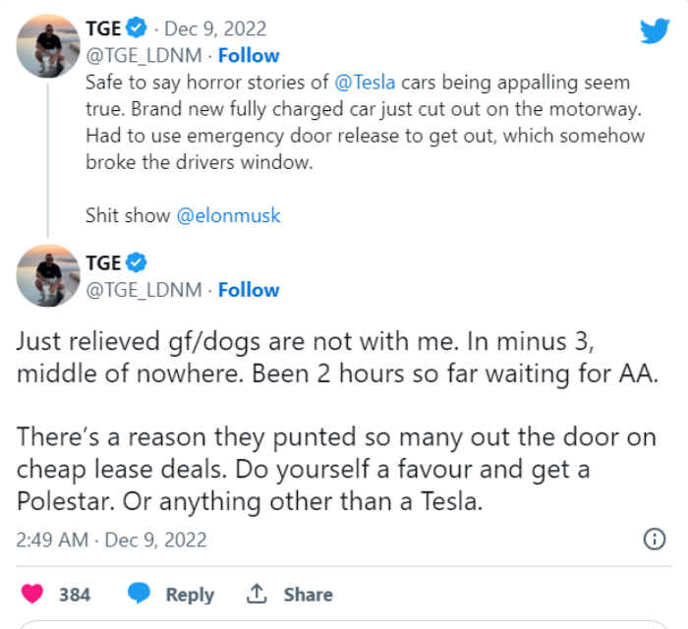Click the TGE display name in the first tweet
Viewport: 688px width, 629px height.
[x=103, y=29]
